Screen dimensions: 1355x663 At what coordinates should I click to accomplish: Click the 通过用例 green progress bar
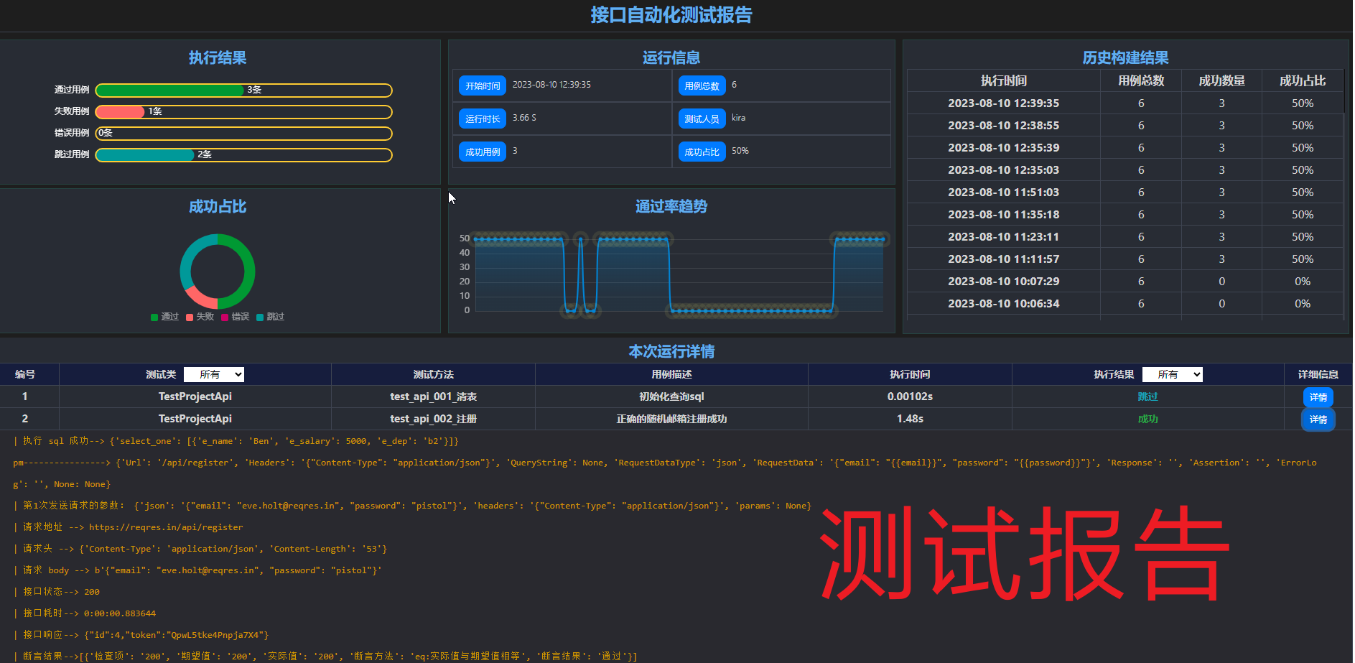170,91
